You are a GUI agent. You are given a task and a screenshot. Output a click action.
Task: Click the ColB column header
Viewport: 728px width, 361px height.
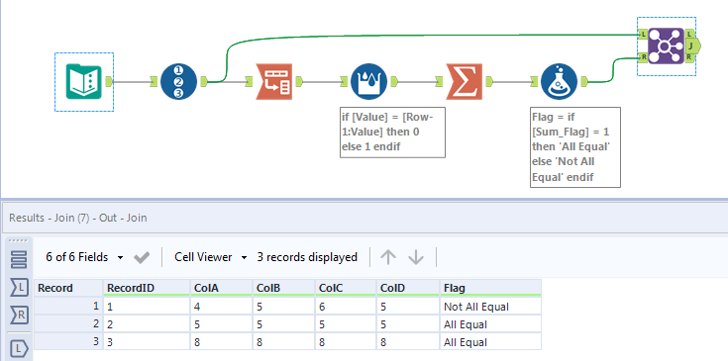click(x=283, y=288)
